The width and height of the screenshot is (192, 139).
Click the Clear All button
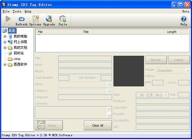[x=97, y=125]
